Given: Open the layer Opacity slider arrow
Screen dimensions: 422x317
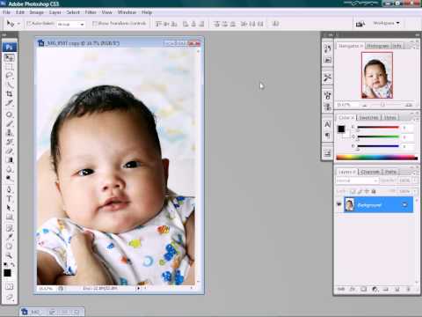Looking at the screenshot, I should pyautogui.click(x=415, y=181).
